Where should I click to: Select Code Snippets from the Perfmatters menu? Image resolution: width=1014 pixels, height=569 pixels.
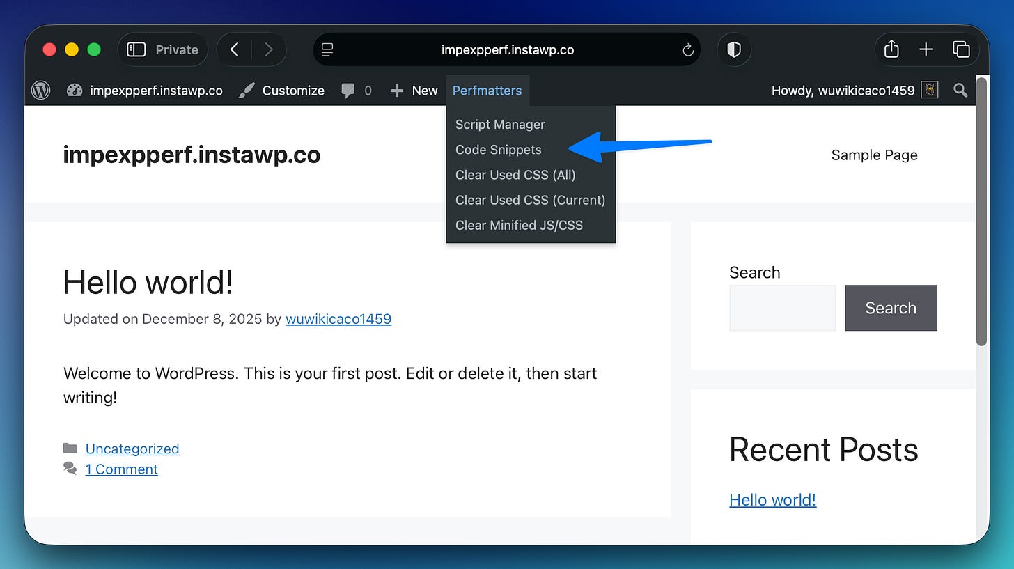[498, 150]
